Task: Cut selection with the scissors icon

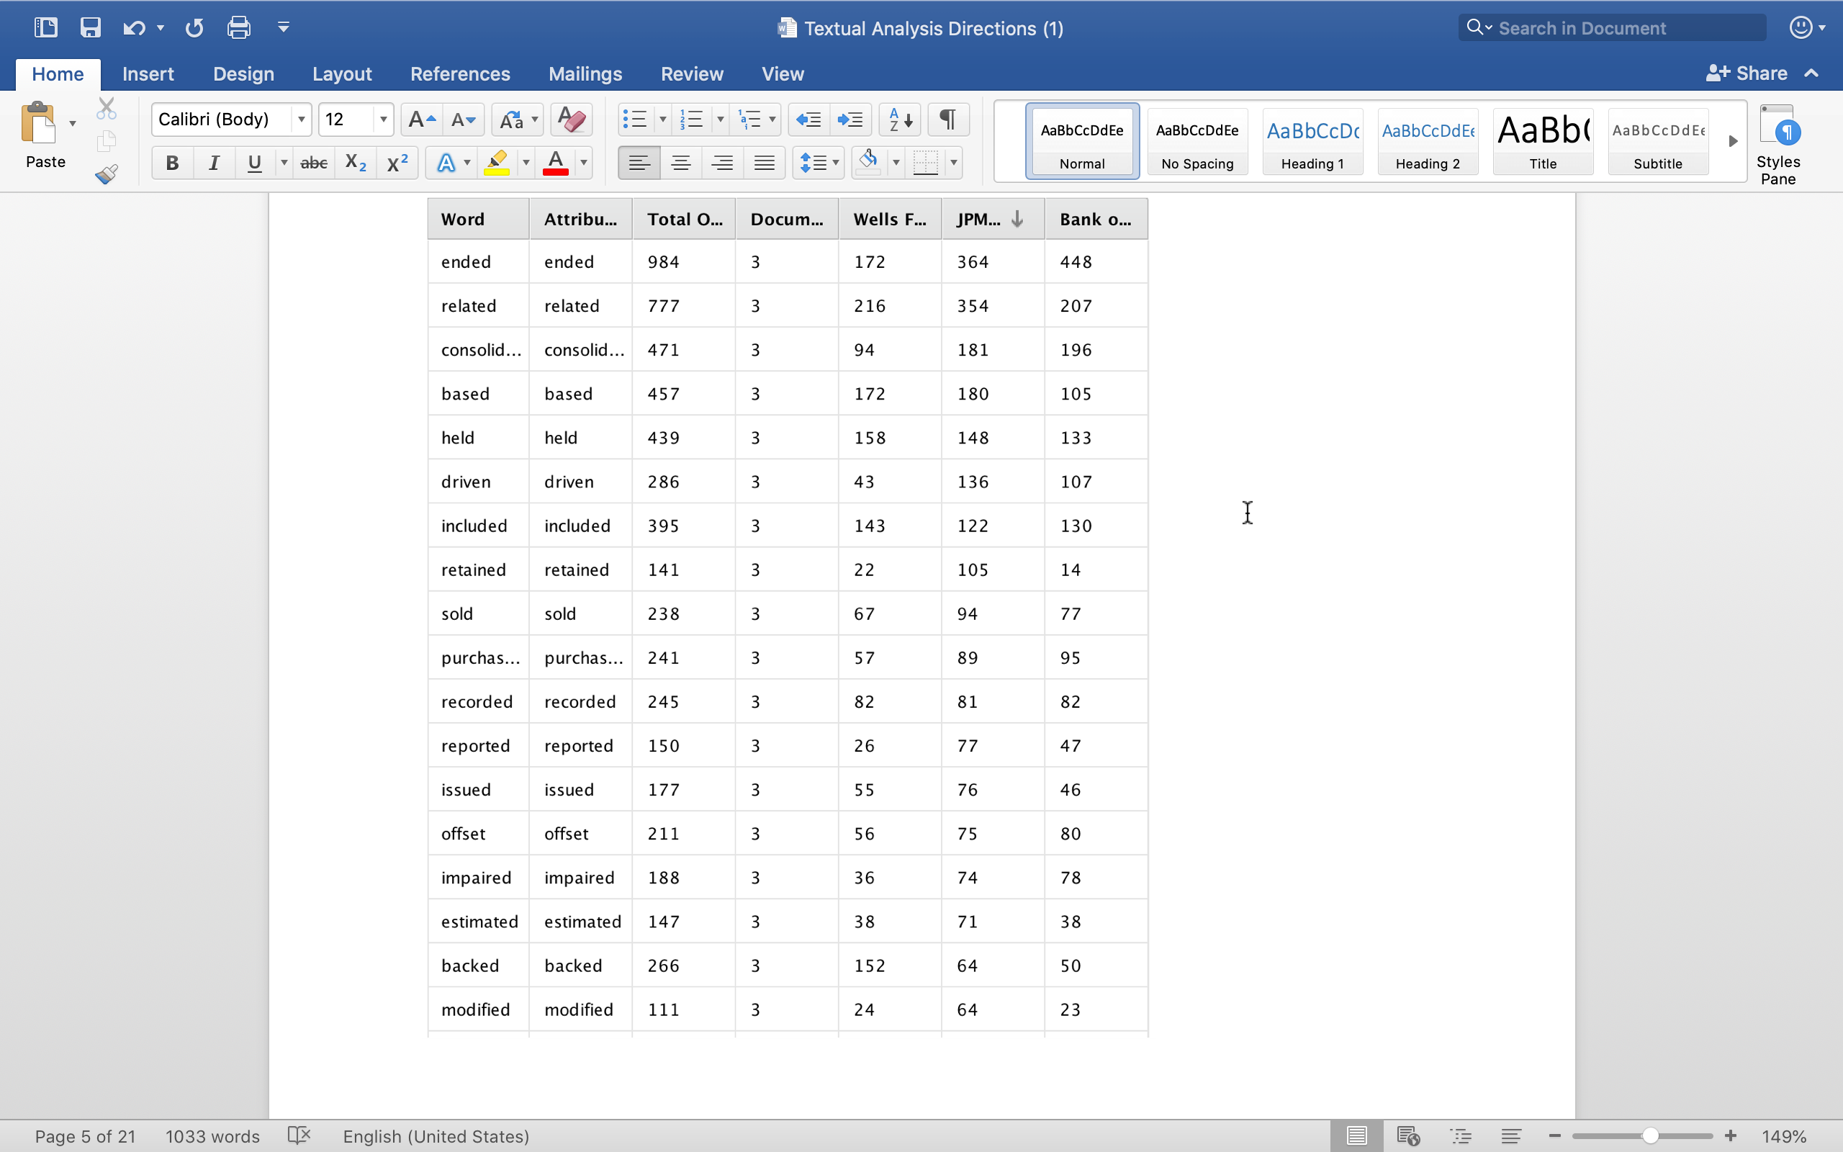Action: [107, 107]
